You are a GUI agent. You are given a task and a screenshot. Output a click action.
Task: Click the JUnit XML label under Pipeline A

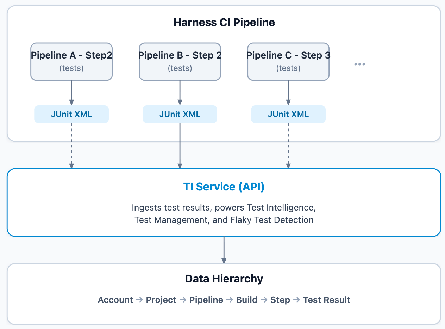71,114
